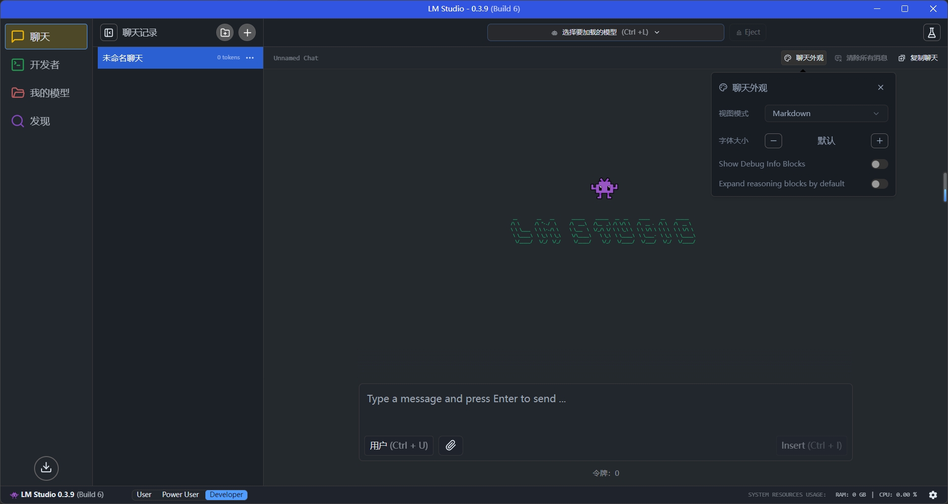This screenshot has height=504, width=948.
Task: Enable Expand reasoning blocks by default
Action: coord(879,184)
